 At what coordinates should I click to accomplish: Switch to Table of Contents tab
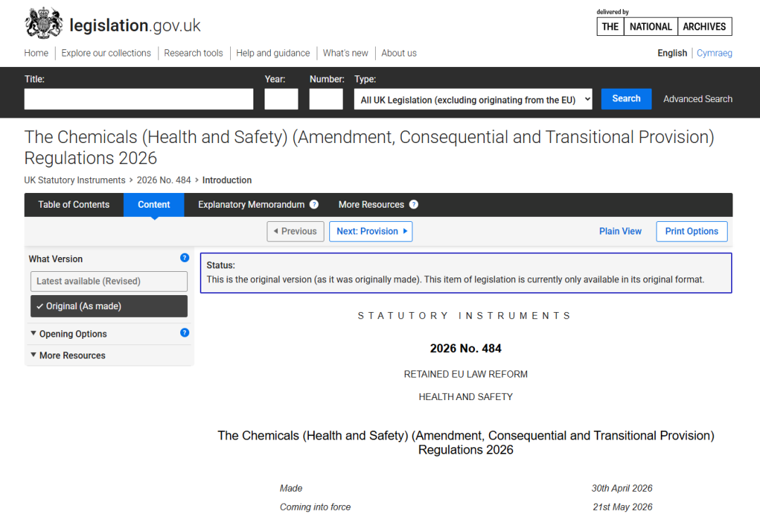[74, 205]
